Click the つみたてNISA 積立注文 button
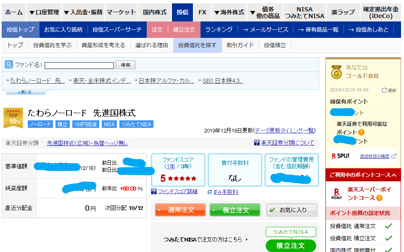Screen dimensions: 404x252 point(290,246)
